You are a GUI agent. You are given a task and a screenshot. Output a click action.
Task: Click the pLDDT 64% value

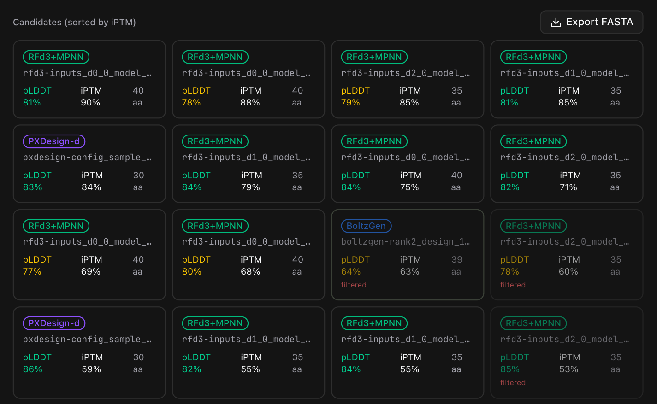351,272
